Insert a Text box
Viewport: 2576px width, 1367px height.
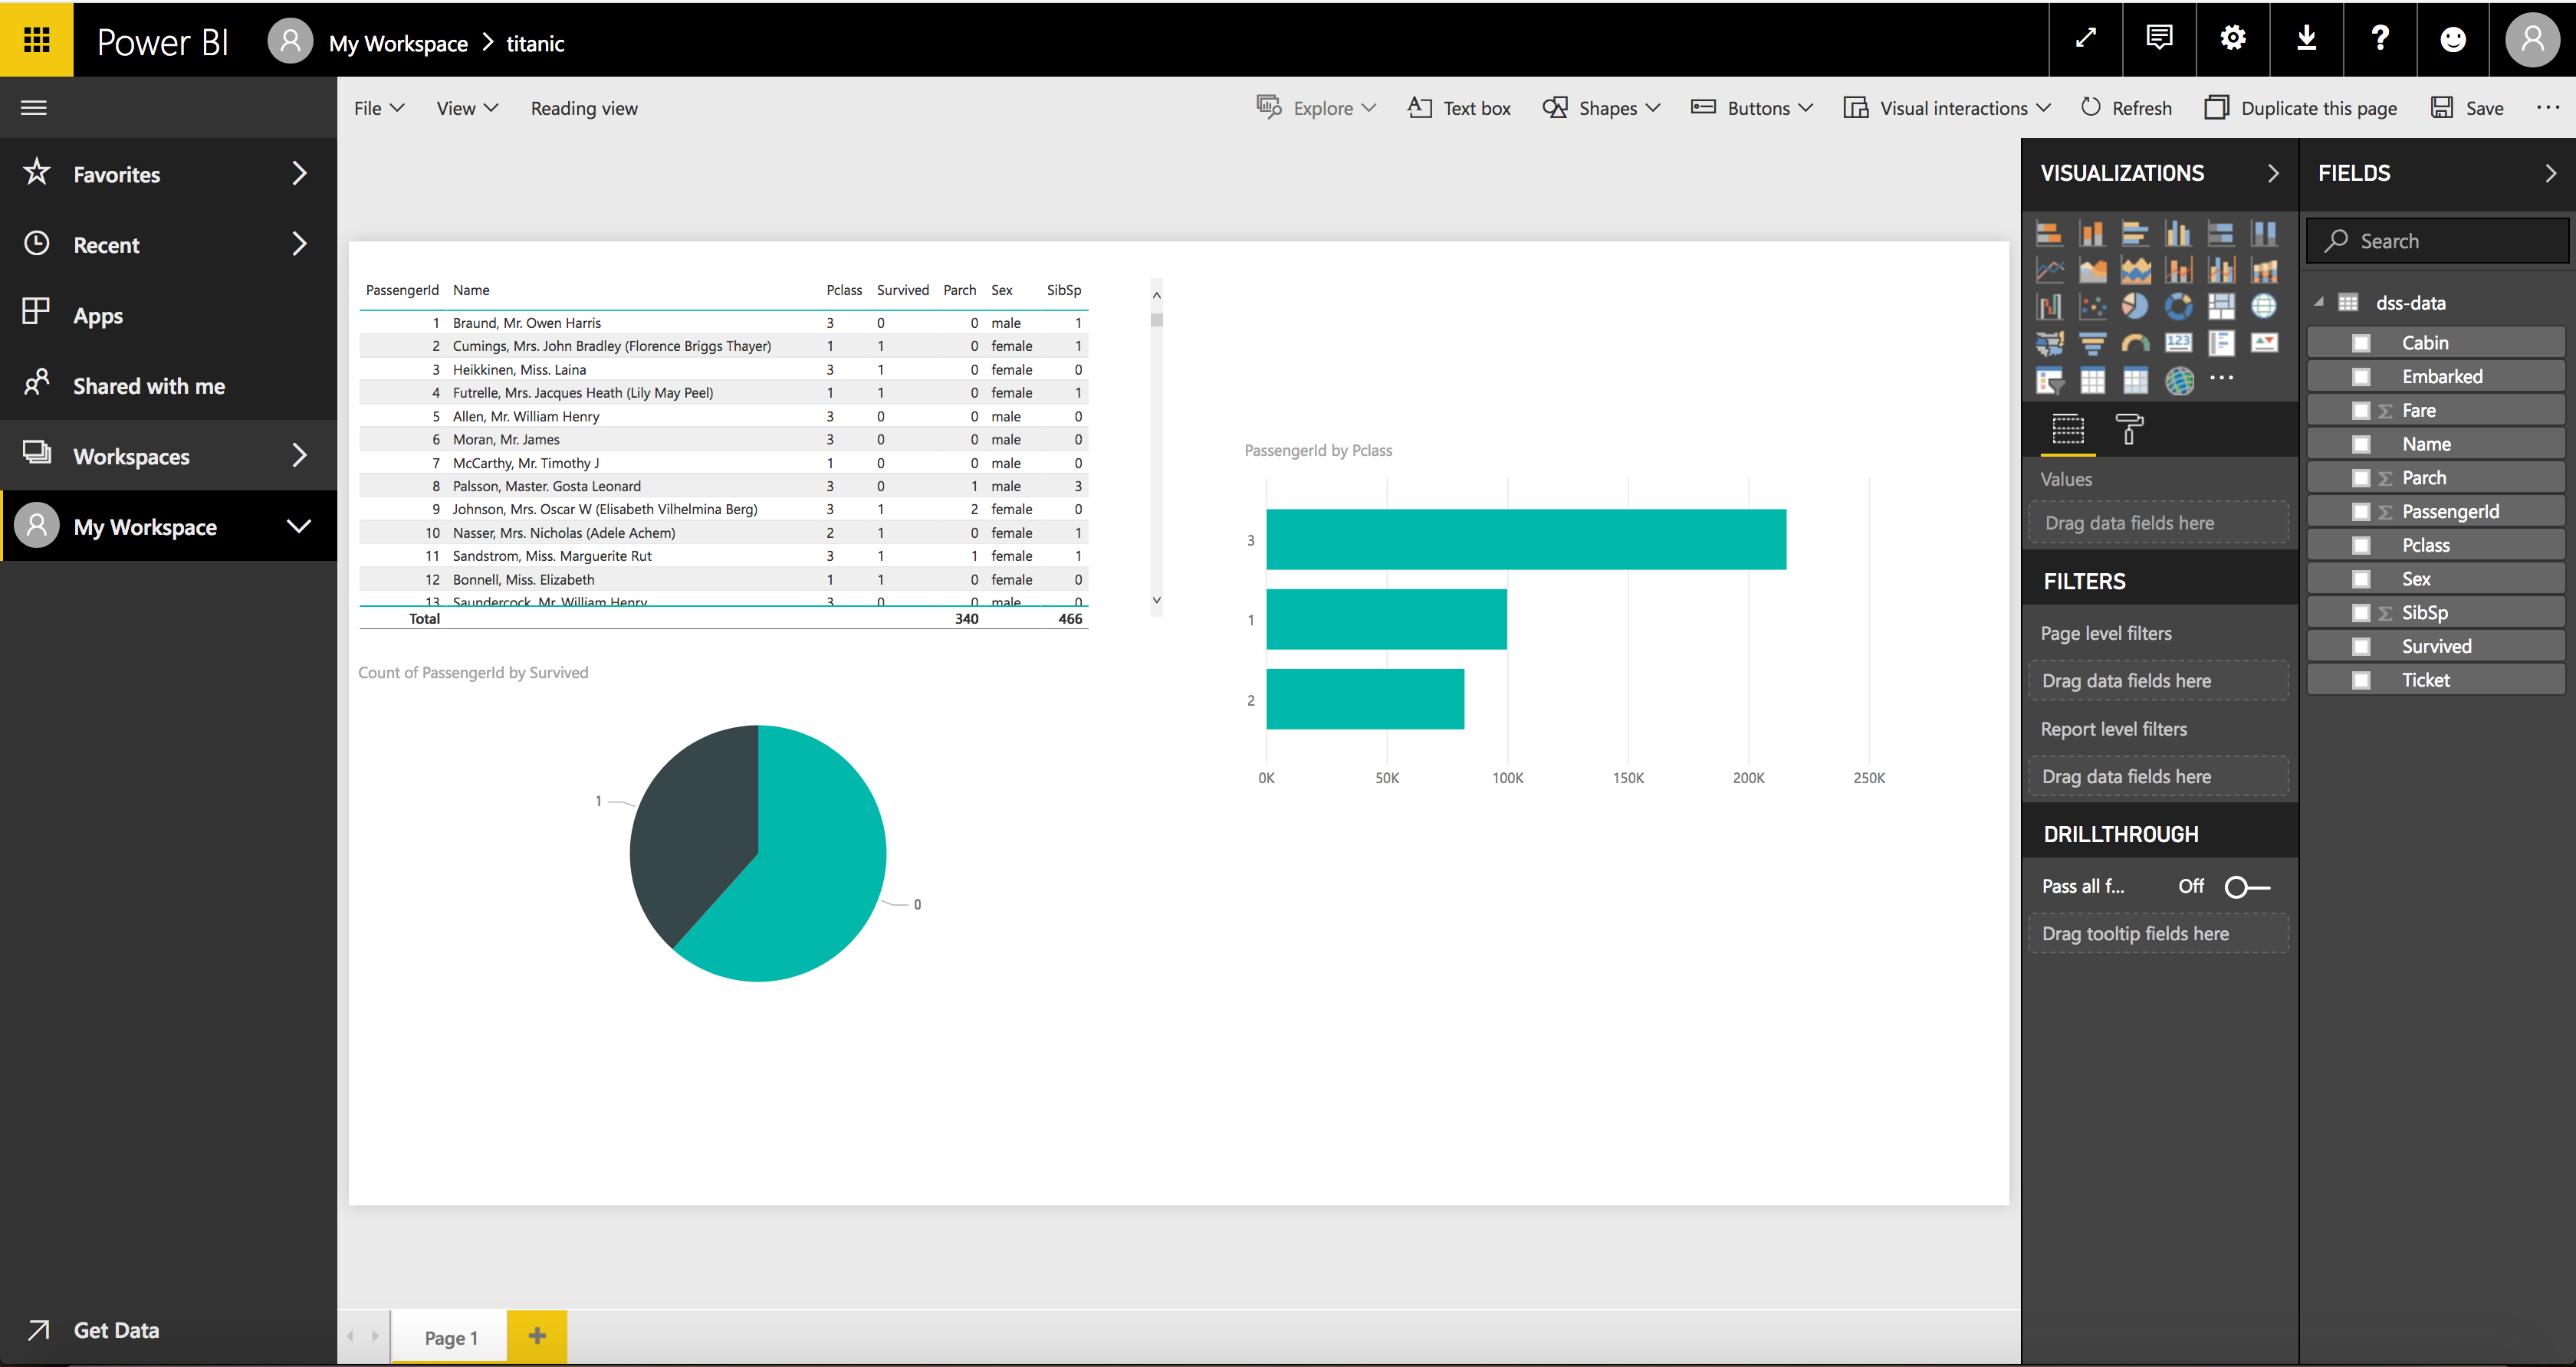[x=1459, y=108]
